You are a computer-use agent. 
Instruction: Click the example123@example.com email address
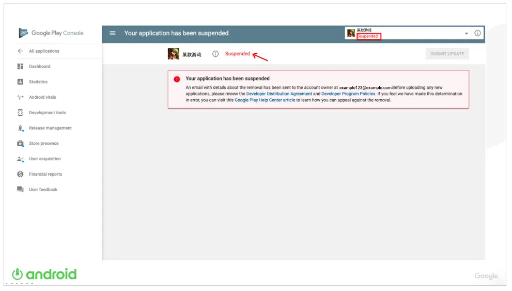pyautogui.click(x=365, y=87)
